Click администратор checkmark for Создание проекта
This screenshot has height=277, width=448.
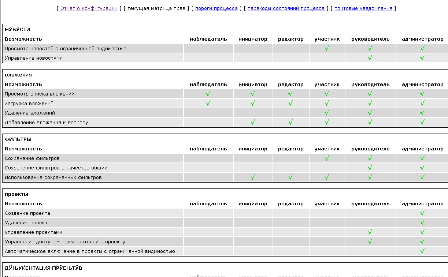click(422, 213)
